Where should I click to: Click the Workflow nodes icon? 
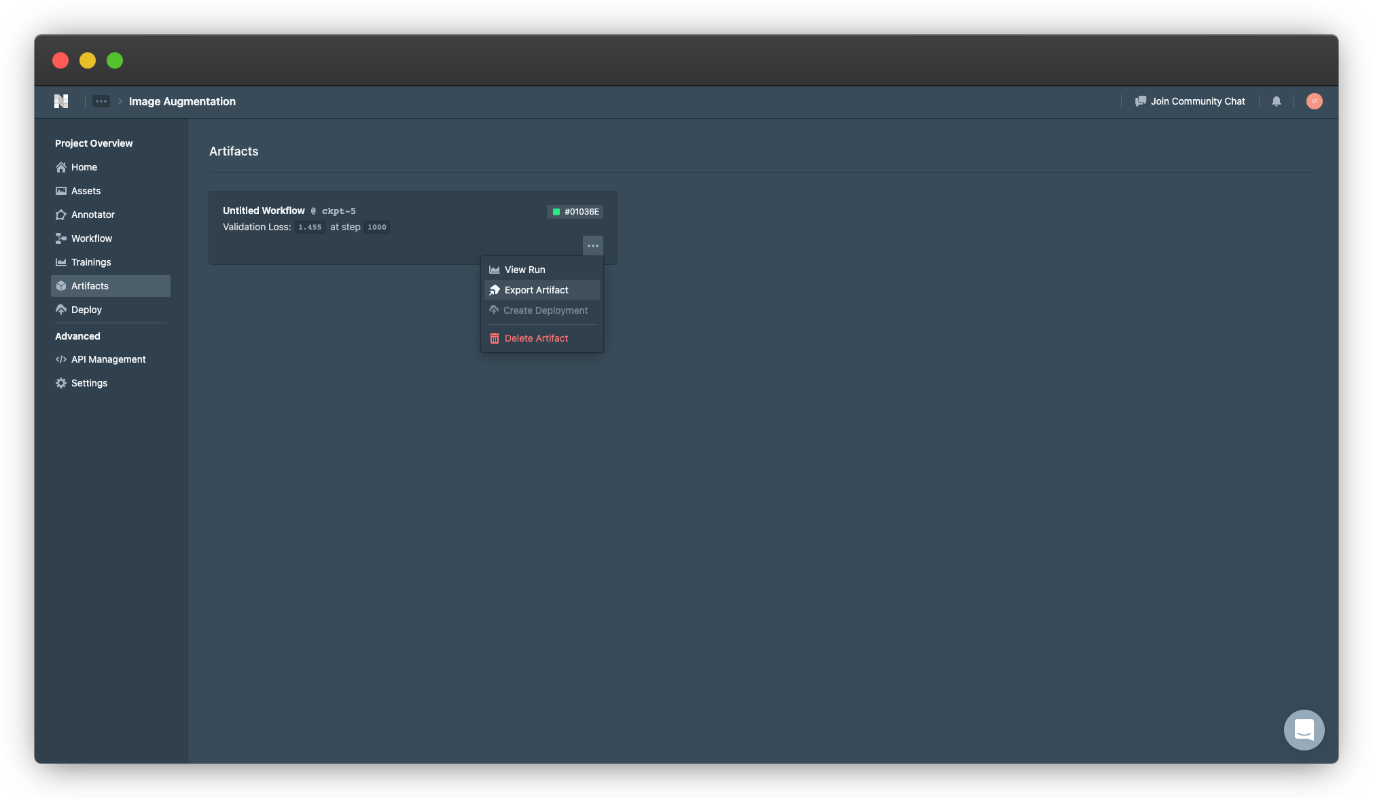coord(61,238)
